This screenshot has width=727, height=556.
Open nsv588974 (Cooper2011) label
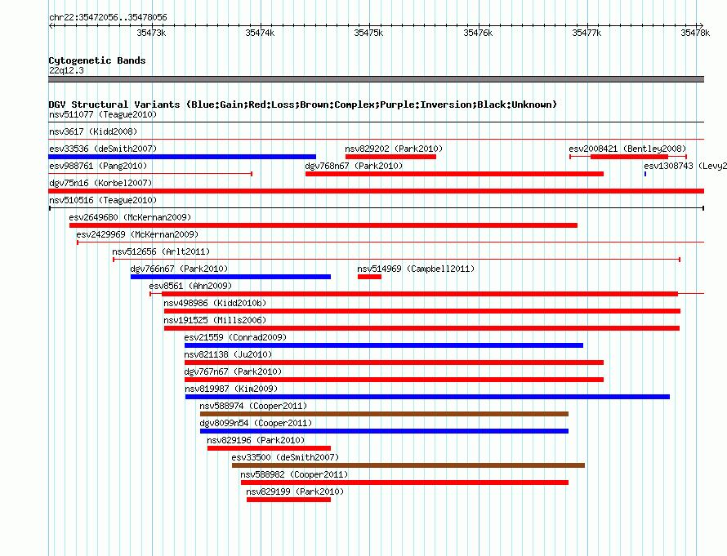click(253, 406)
